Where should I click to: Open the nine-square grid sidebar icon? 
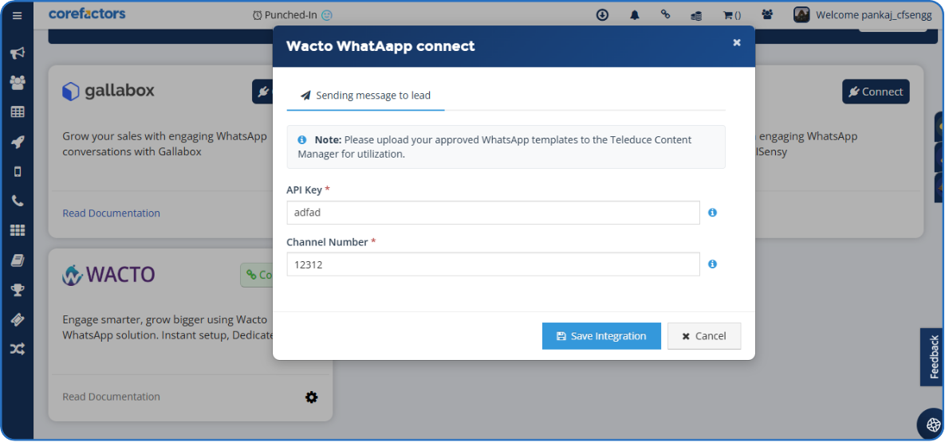coord(18,231)
